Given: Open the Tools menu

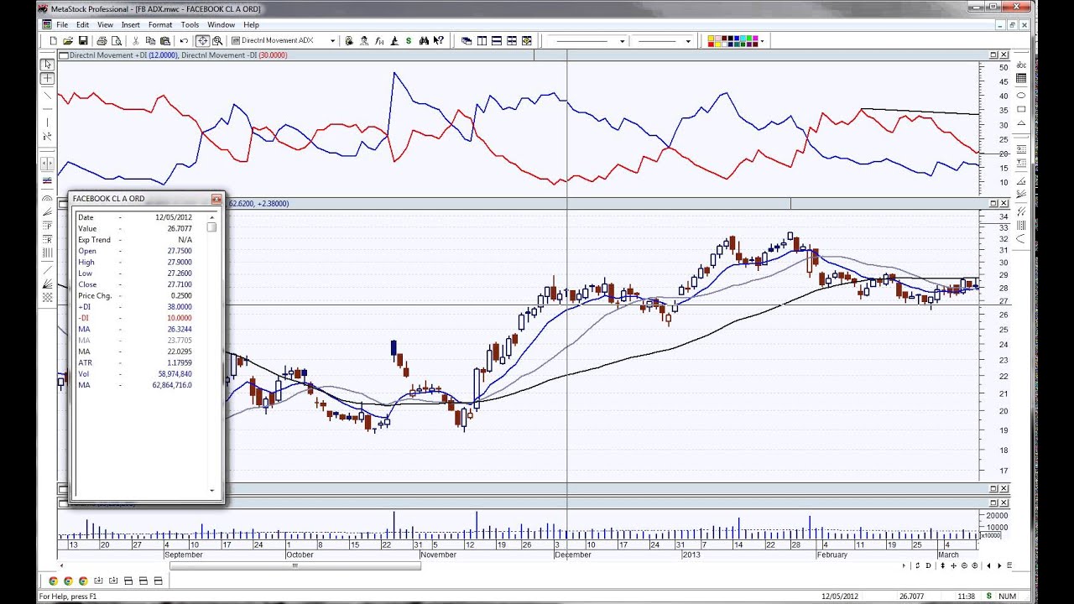Looking at the screenshot, I should pyautogui.click(x=190, y=24).
